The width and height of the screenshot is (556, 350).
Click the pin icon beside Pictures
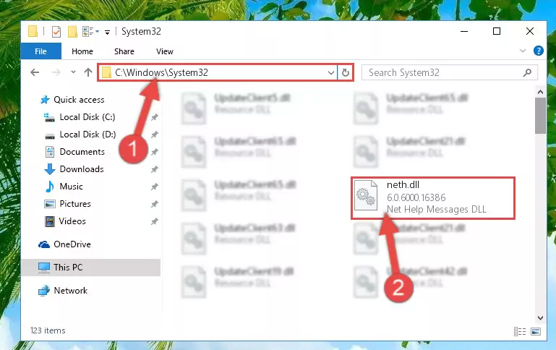pos(154,204)
